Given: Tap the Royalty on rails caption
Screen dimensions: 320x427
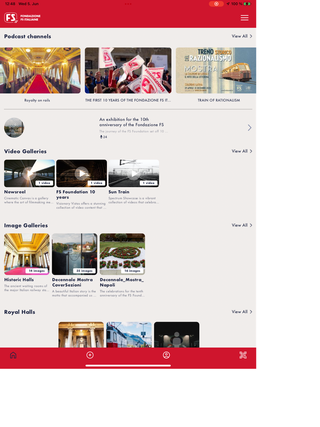Looking at the screenshot, I should point(37,100).
